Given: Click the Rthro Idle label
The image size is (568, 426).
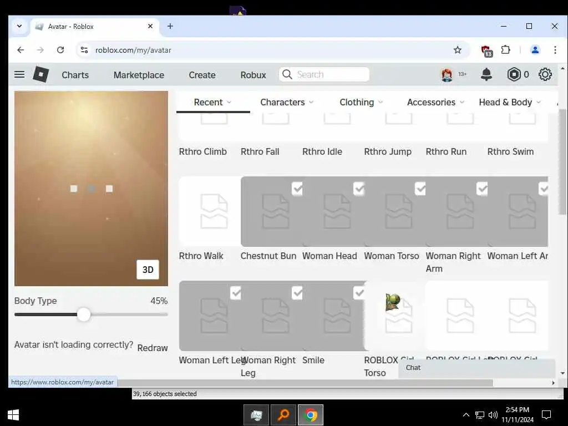Looking at the screenshot, I should [x=322, y=152].
